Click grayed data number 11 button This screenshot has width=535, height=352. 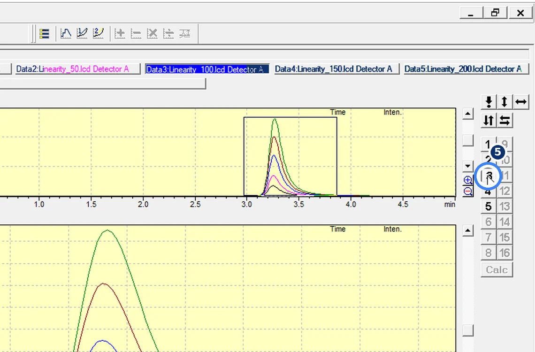(505, 176)
